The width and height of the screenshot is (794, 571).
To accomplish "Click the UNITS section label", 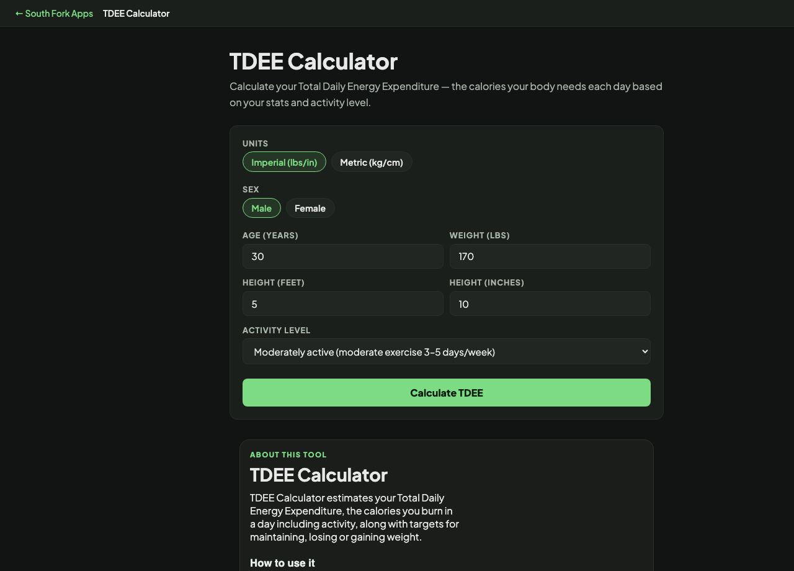I will [x=255, y=143].
